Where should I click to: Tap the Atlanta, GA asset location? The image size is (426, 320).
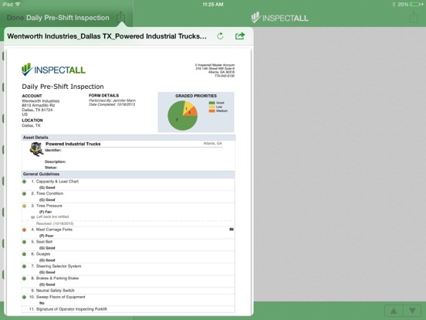coord(213,144)
